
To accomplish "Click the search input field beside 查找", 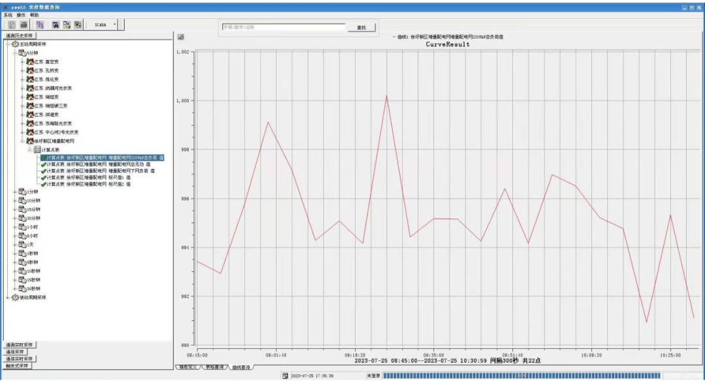I will click(x=283, y=27).
